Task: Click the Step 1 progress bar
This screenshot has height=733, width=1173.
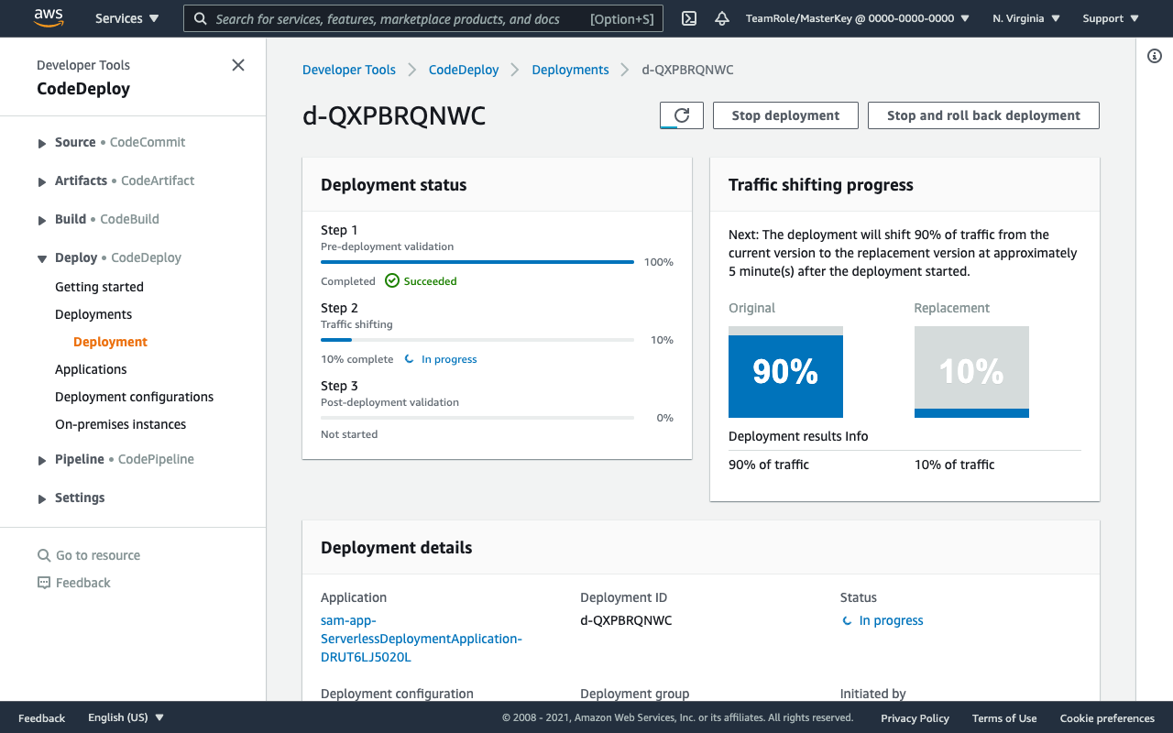Action: pos(477,262)
